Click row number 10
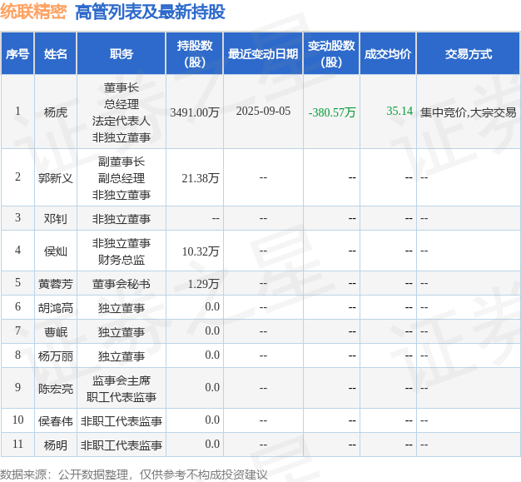 (x=17, y=420)
